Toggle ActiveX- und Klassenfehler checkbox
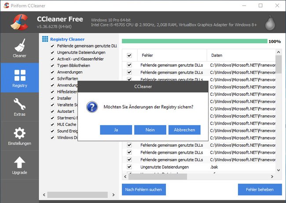This screenshot has height=203, width=286. pos(52,59)
